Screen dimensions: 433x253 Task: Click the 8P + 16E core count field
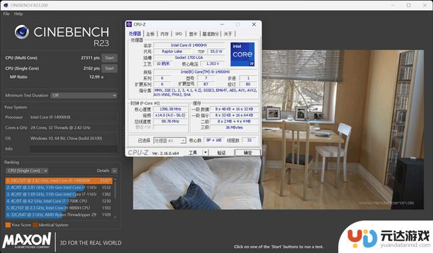[214, 140]
